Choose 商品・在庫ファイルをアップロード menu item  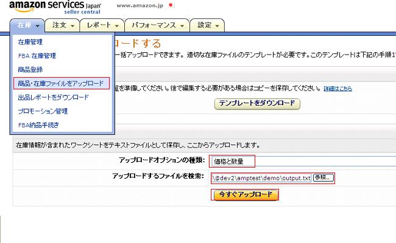[61, 83]
